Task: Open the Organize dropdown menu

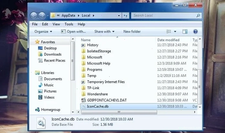Action: (43, 31)
